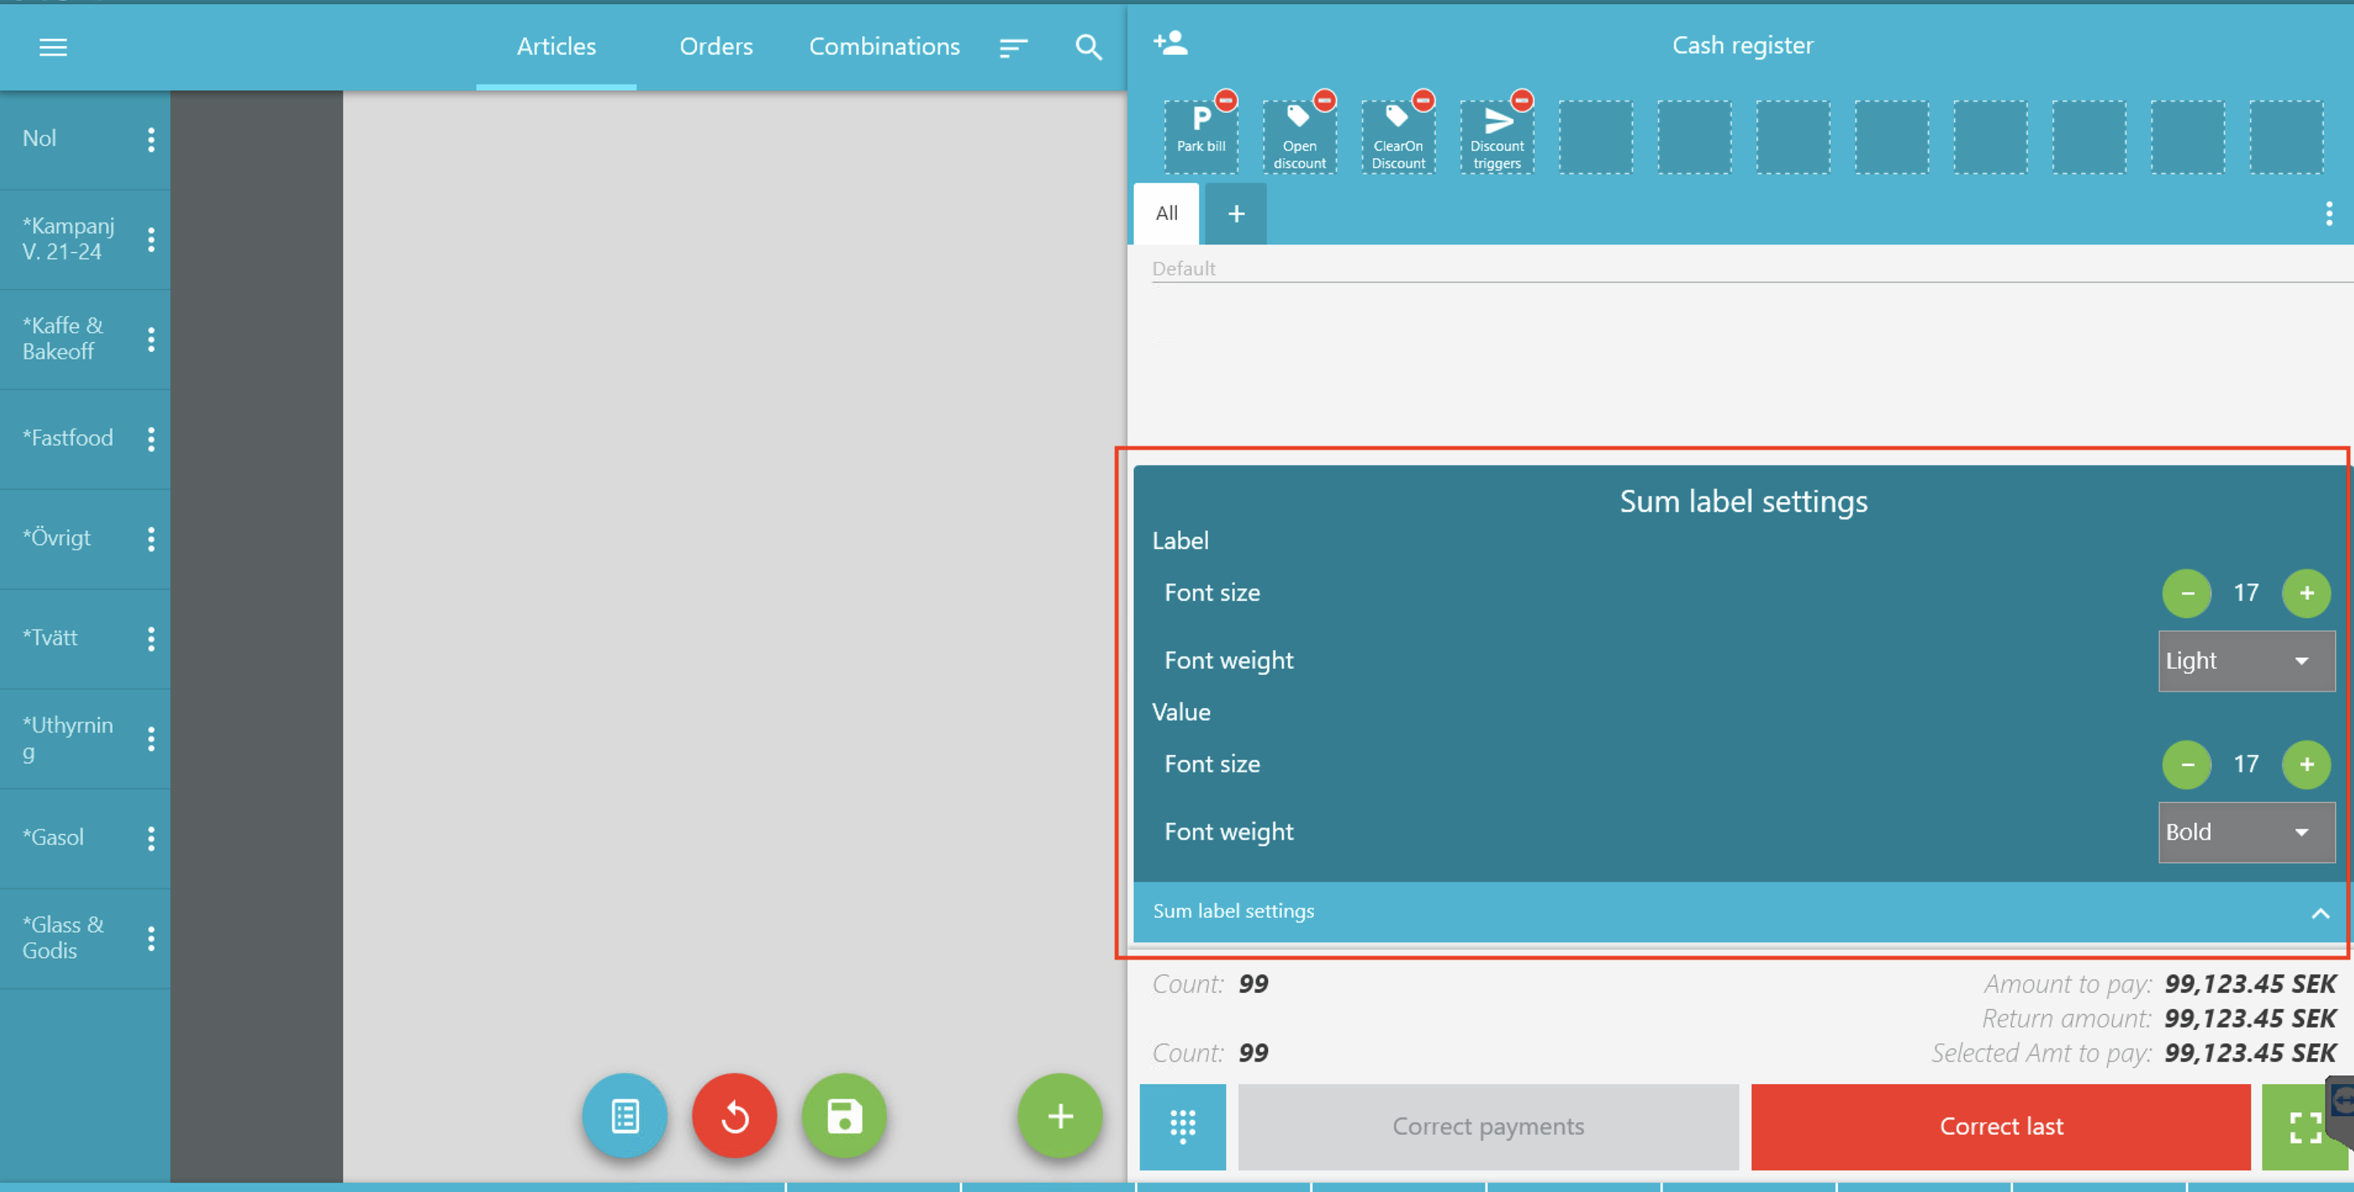Click the Correct last button
This screenshot has width=2354, height=1192.
point(2000,1126)
